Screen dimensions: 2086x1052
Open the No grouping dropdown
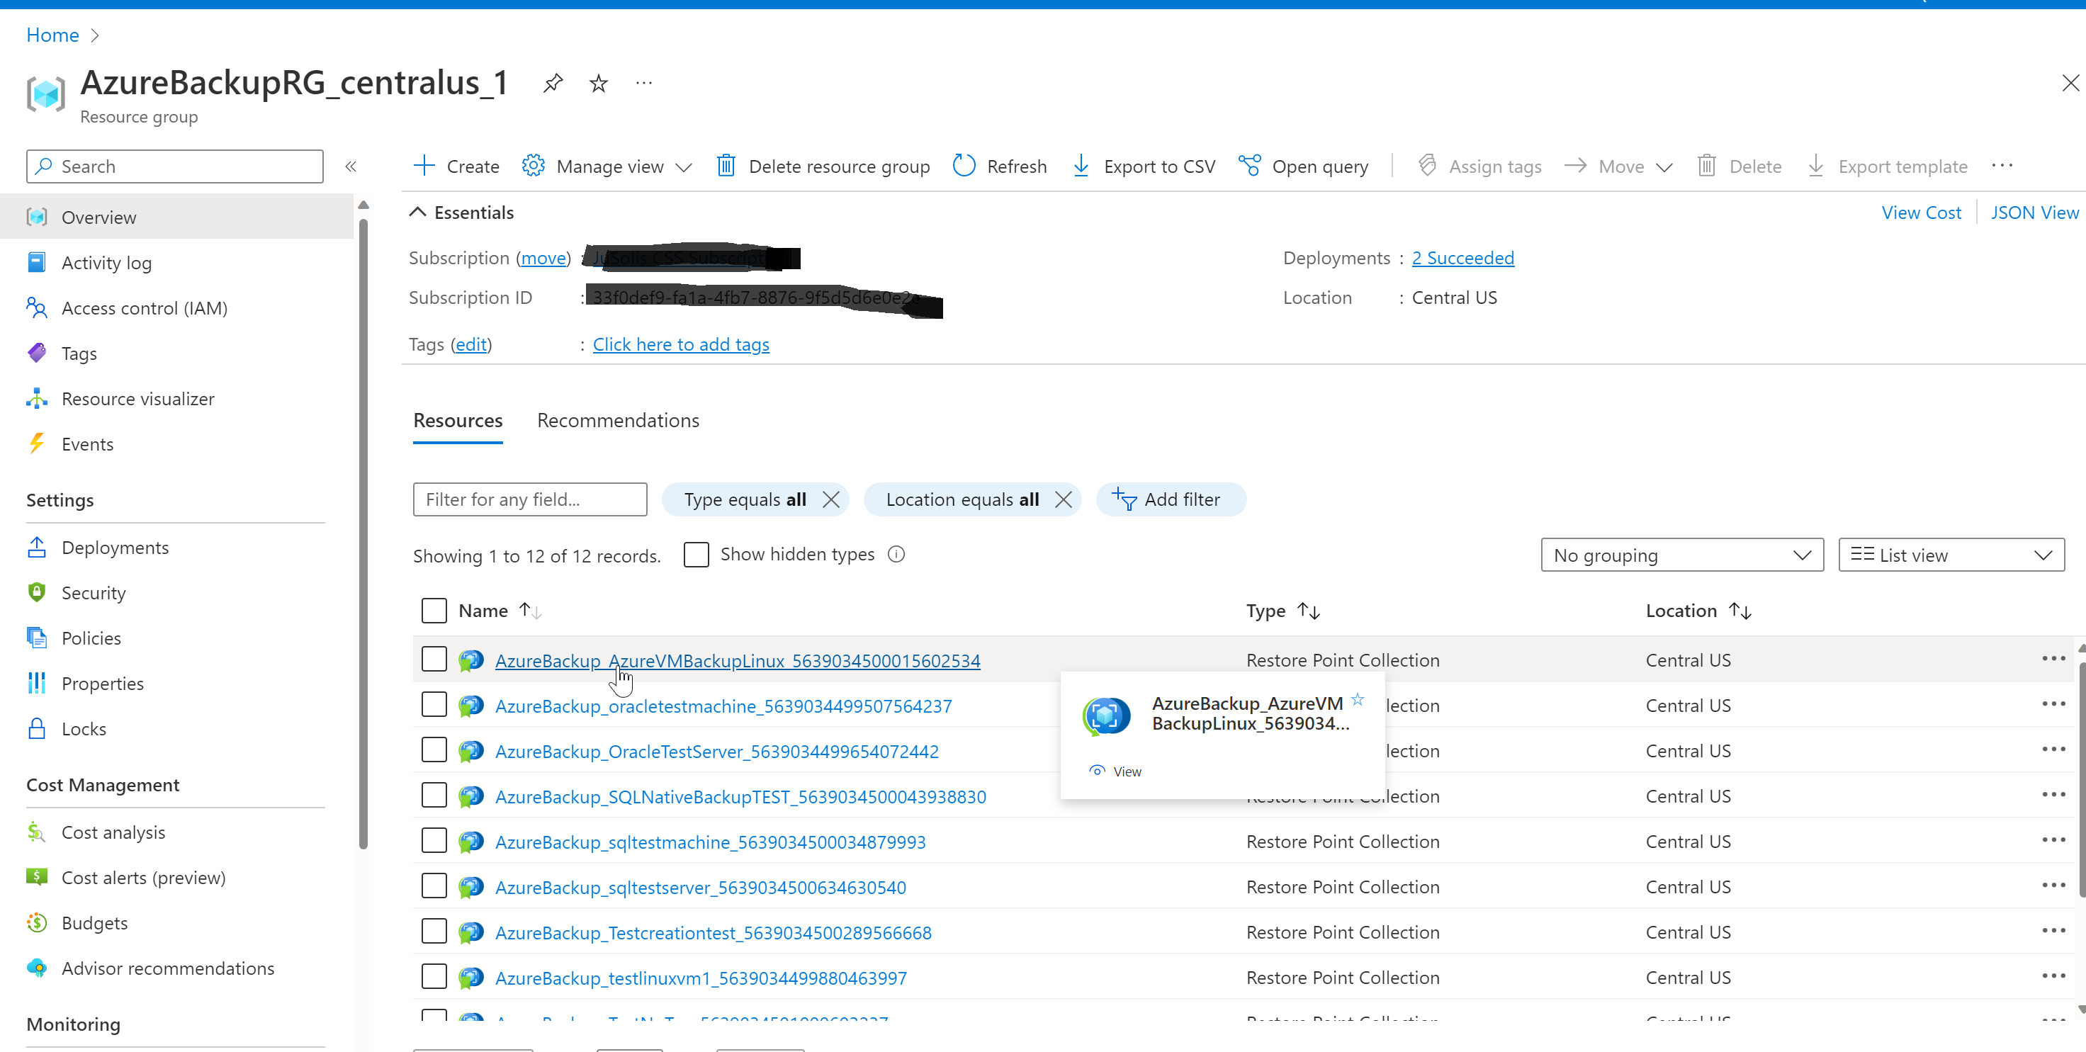(1681, 555)
